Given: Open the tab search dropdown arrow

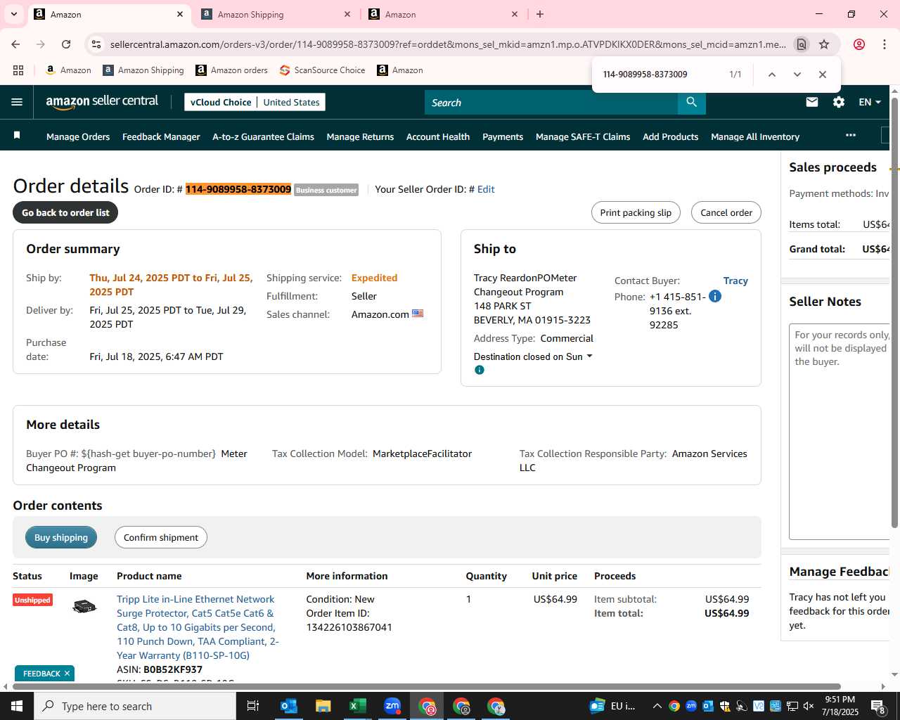Looking at the screenshot, I should 14,14.
